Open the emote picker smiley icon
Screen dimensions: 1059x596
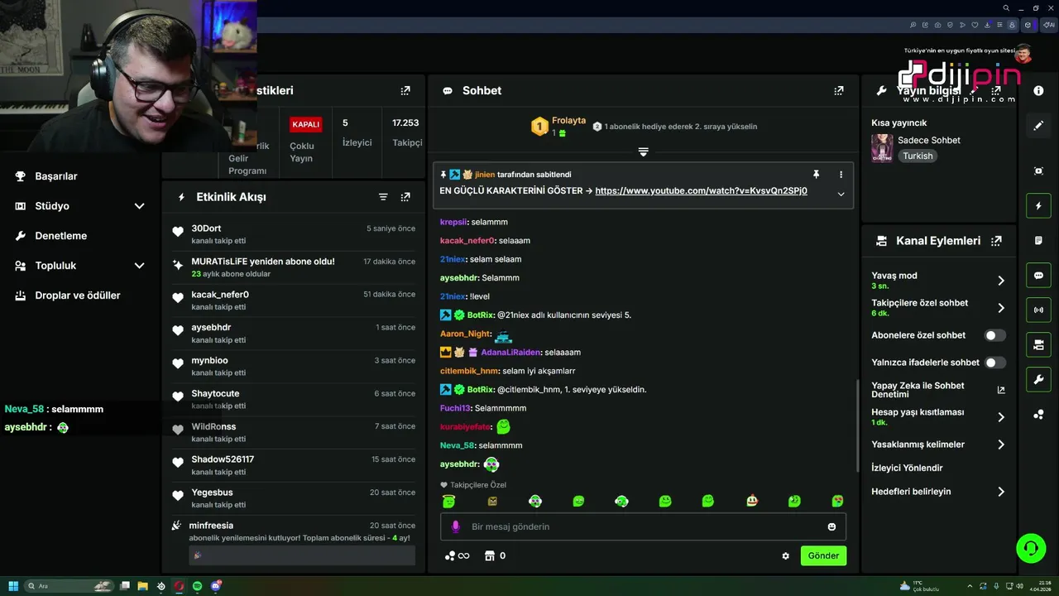point(831,526)
